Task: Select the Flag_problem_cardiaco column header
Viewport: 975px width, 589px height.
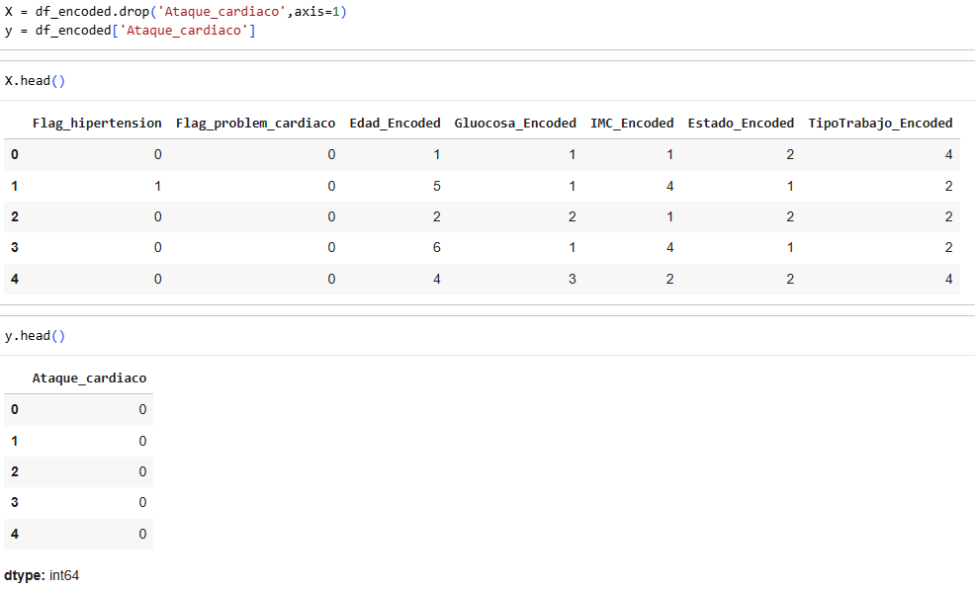Action: coord(255,123)
